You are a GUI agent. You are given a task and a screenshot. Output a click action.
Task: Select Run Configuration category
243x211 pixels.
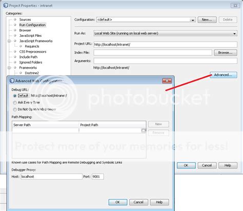click(x=32, y=25)
